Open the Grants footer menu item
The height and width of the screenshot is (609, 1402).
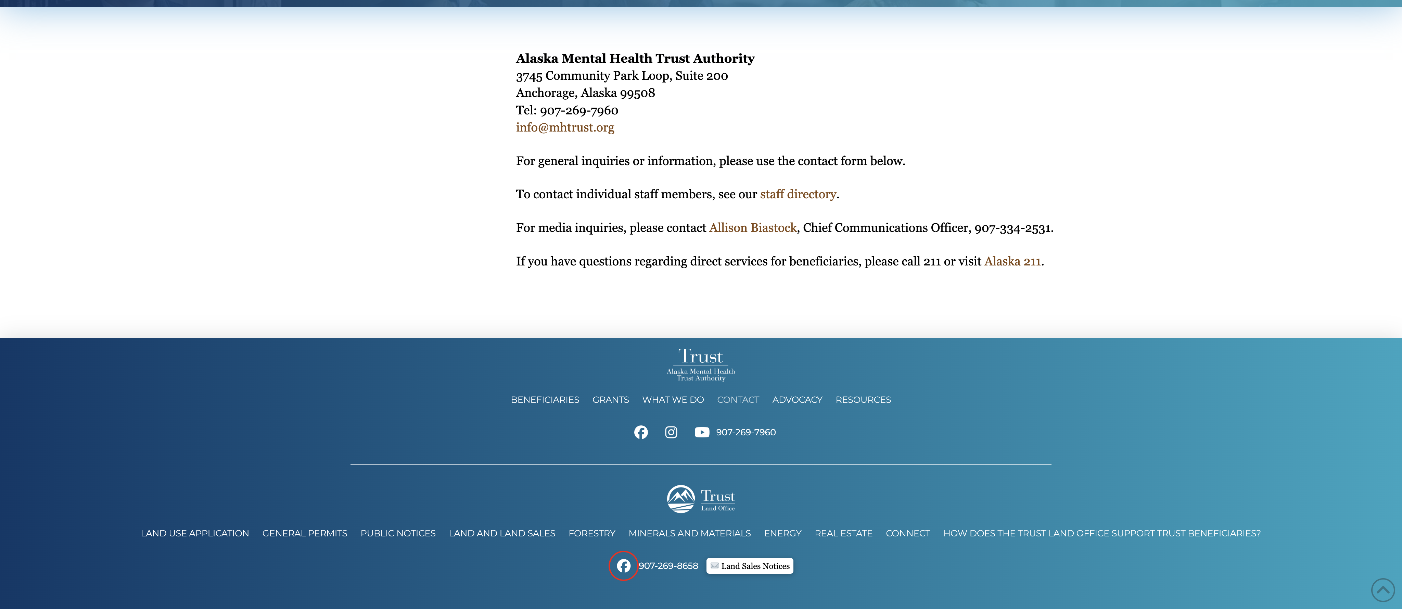[x=610, y=400]
